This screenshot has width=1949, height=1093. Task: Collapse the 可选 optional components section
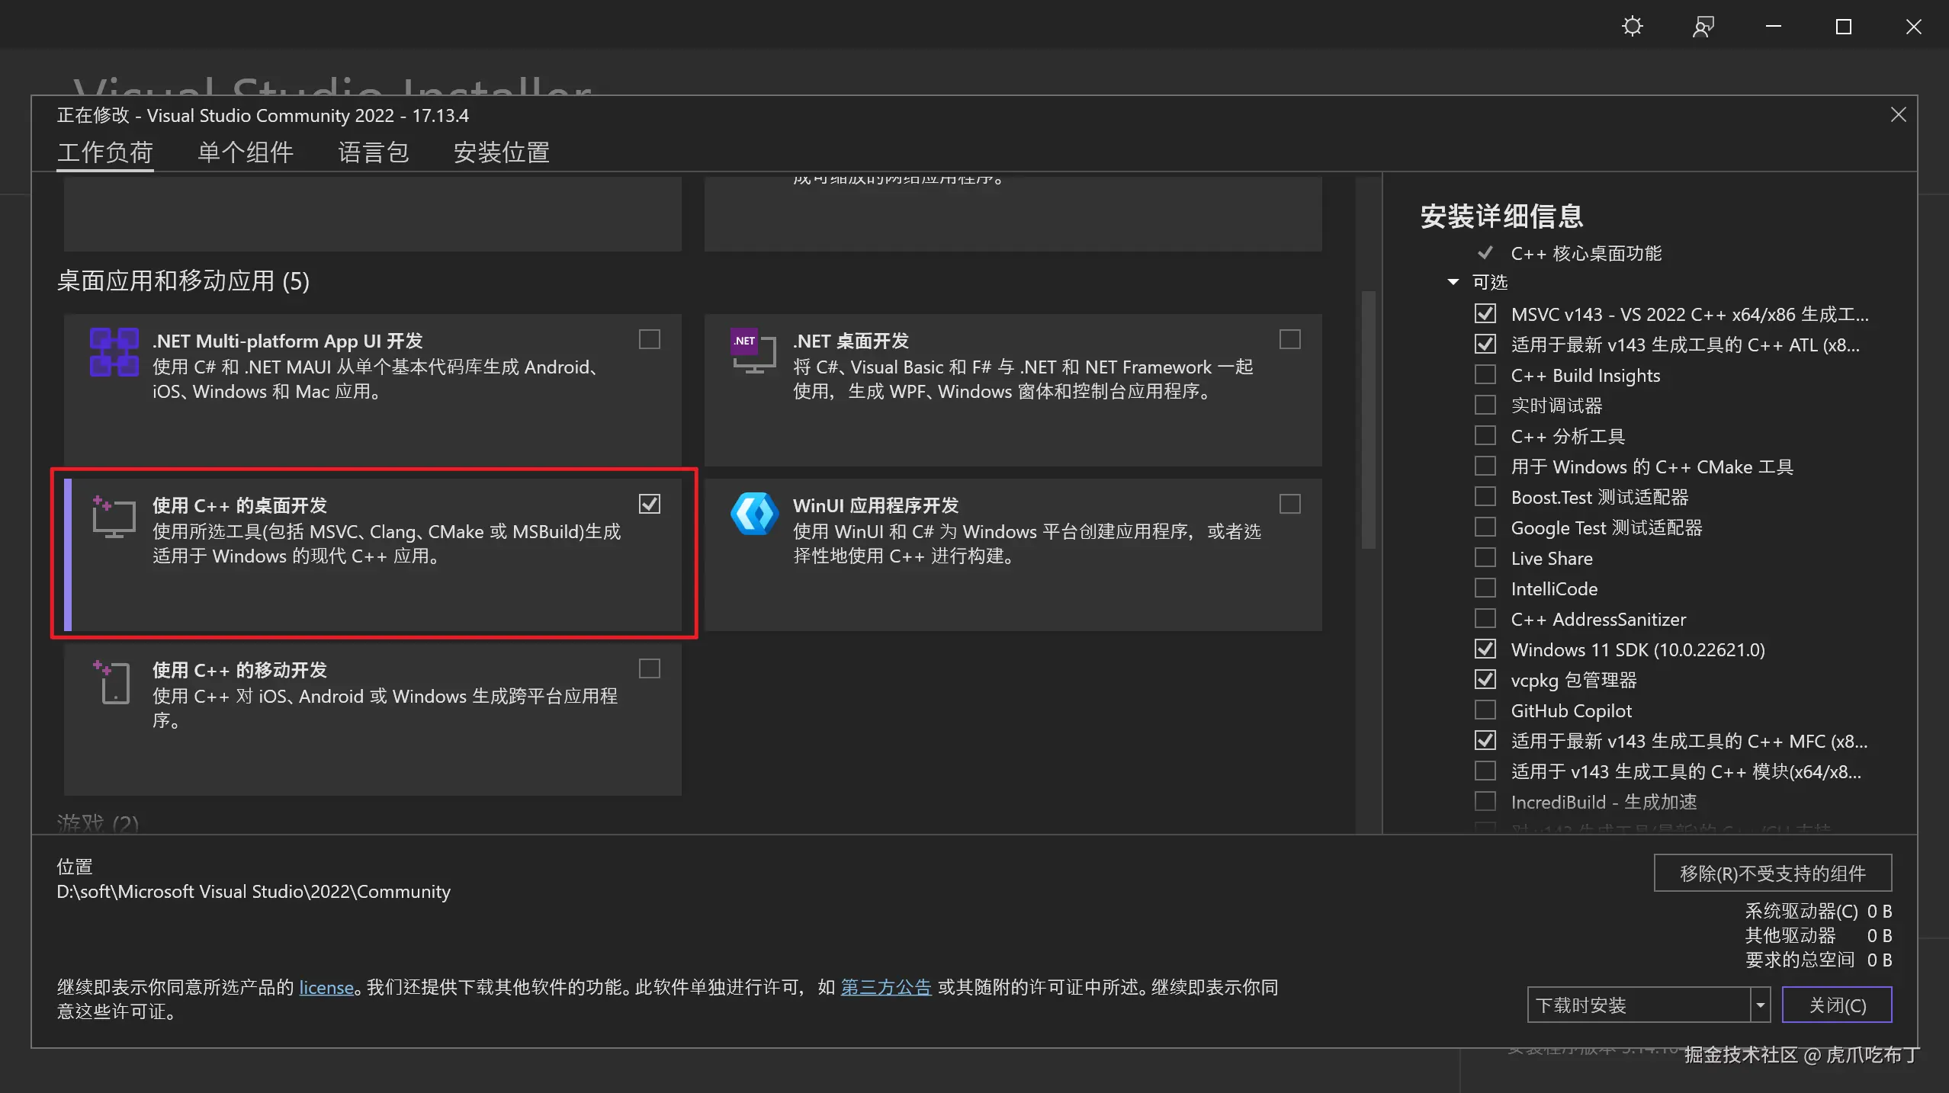pos(1453,282)
